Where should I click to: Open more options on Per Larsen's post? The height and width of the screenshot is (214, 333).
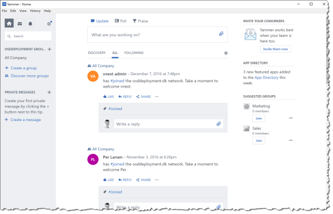pos(156,180)
